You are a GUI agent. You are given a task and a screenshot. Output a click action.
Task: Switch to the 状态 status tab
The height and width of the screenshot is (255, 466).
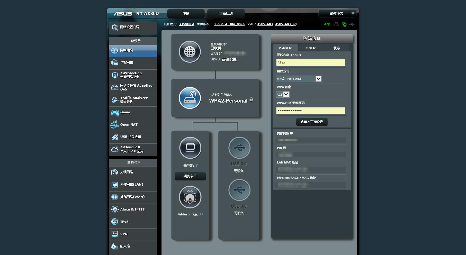pos(336,48)
